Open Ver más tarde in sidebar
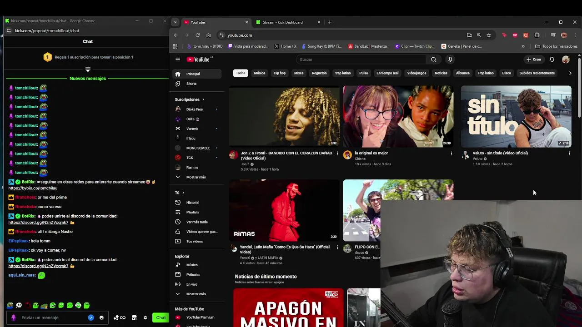The height and width of the screenshot is (327, 582). click(x=196, y=222)
